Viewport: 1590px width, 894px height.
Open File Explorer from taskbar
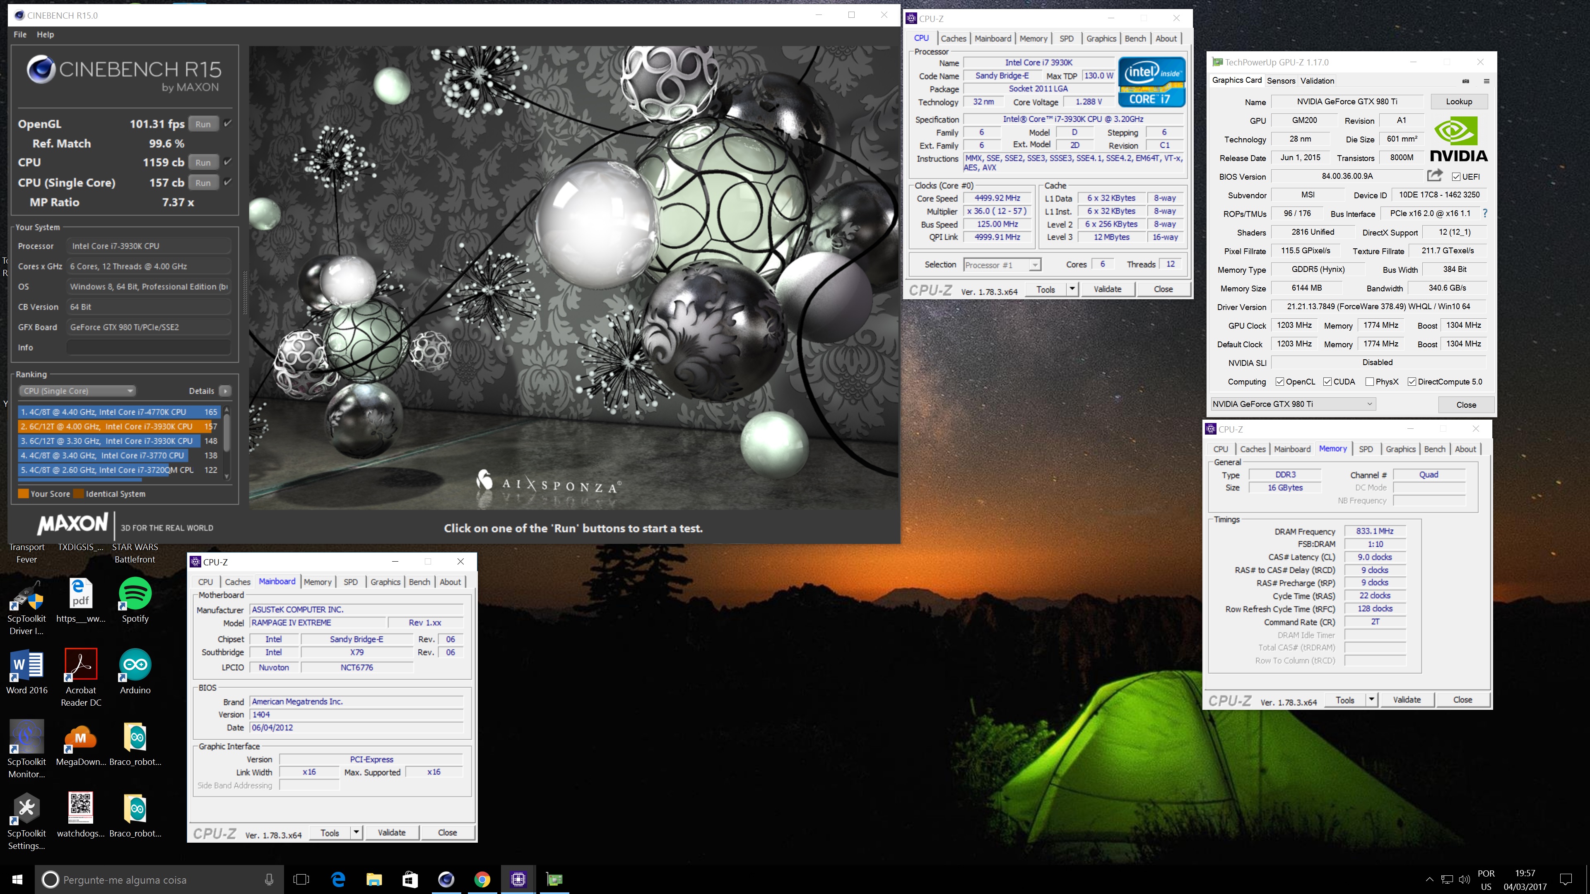[374, 879]
